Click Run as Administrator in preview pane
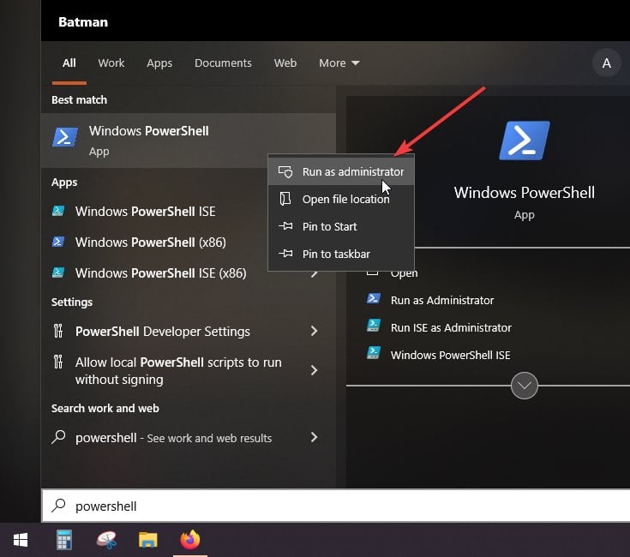 tap(442, 301)
